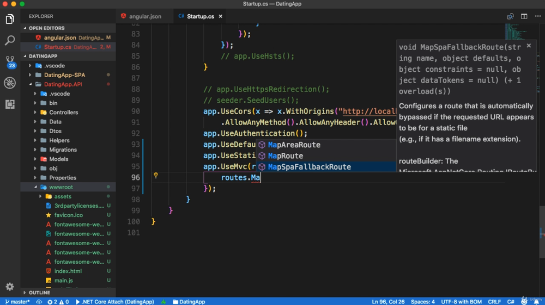Image resolution: width=545 pixels, height=305 pixels.
Task: Open the Debug view icon
Action: click(10, 83)
